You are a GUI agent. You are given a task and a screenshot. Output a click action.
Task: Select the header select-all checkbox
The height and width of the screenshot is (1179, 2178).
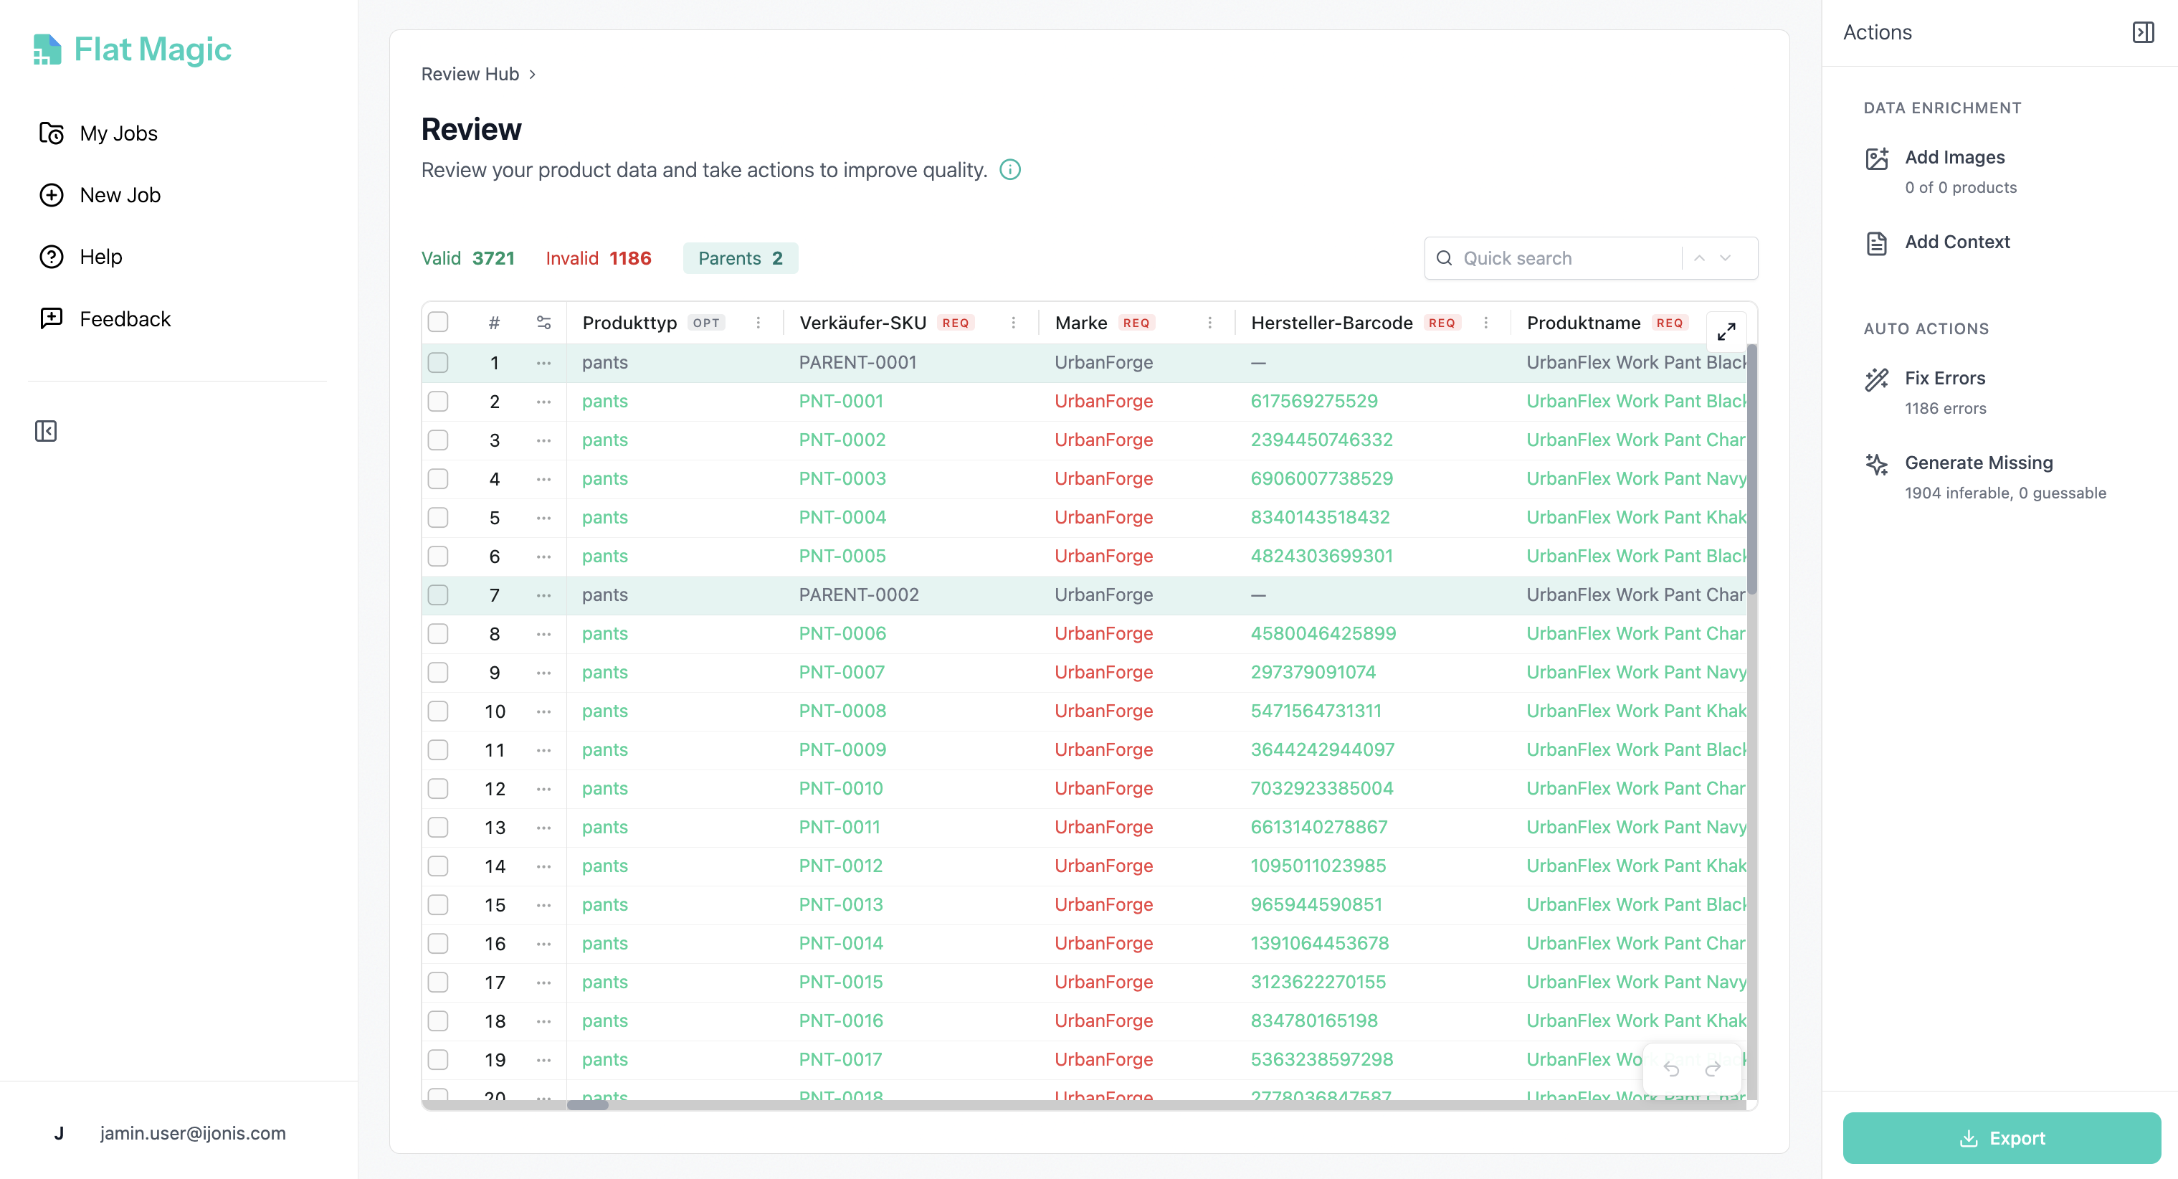point(439,321)
